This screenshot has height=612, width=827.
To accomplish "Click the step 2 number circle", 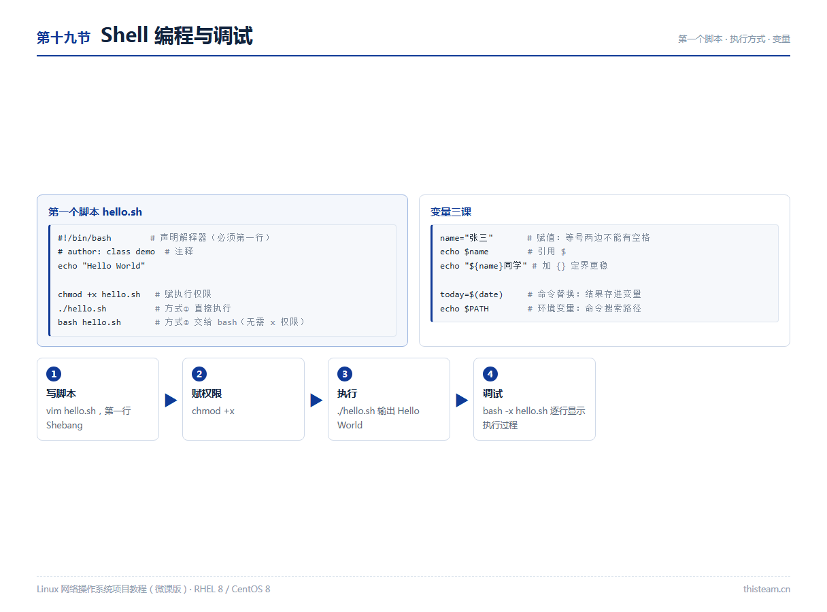I will click(199, 374).
